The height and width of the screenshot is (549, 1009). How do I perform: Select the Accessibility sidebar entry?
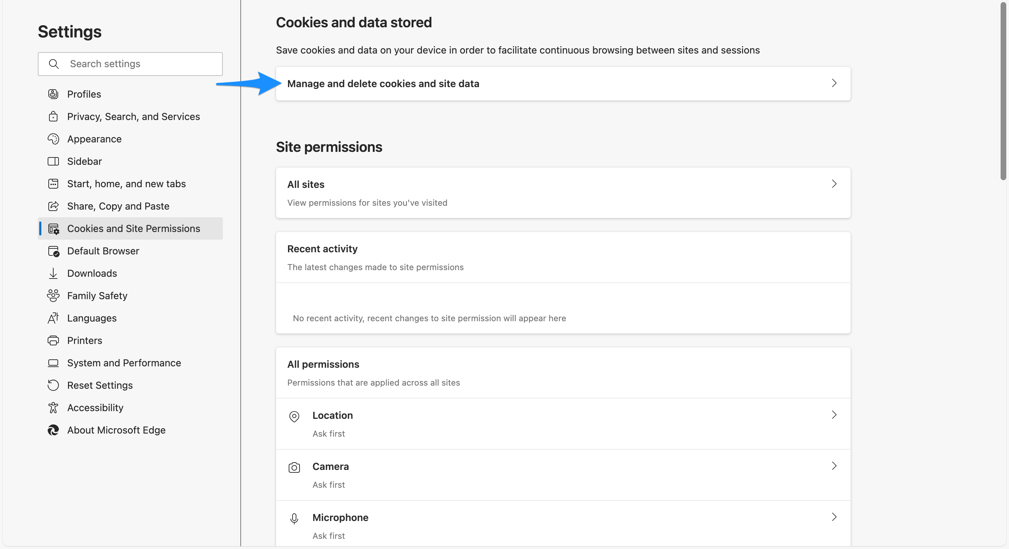95,407
